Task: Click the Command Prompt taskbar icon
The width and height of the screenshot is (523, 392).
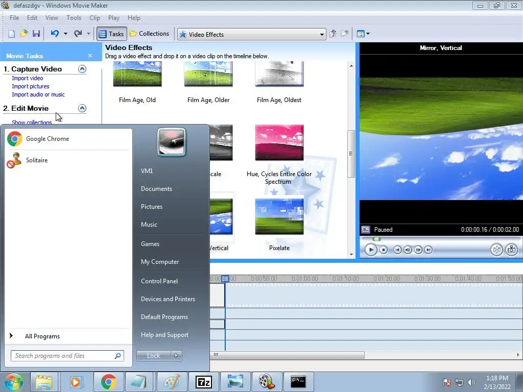Action: 298,382
